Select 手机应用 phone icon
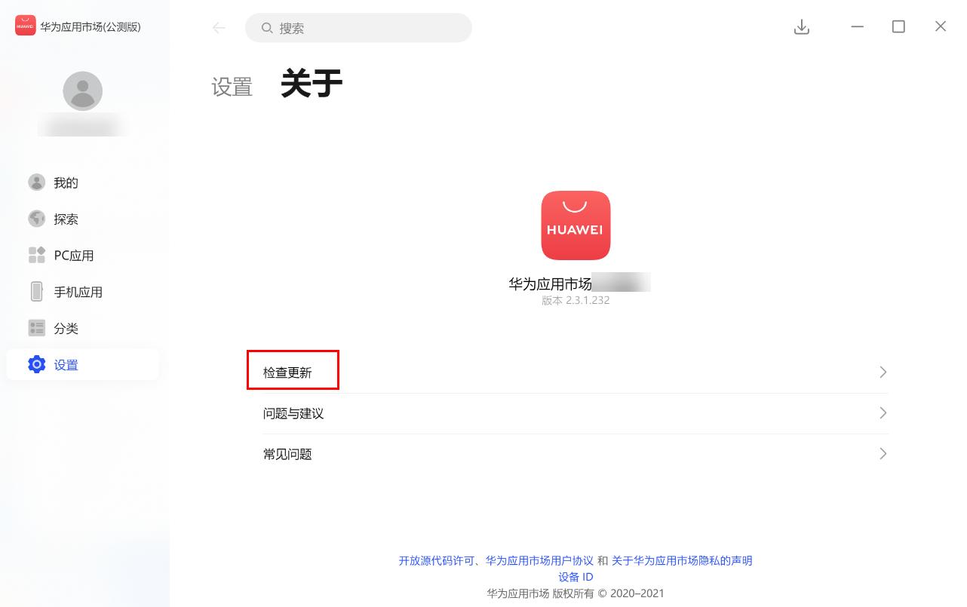Screen dimensions: 967x607 36,291
